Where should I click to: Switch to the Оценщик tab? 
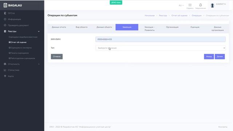tap(195, 27)
